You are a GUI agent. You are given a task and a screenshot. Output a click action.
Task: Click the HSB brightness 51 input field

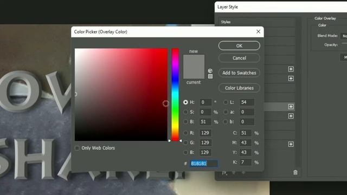pyautogui.click(x=206, y=121)
